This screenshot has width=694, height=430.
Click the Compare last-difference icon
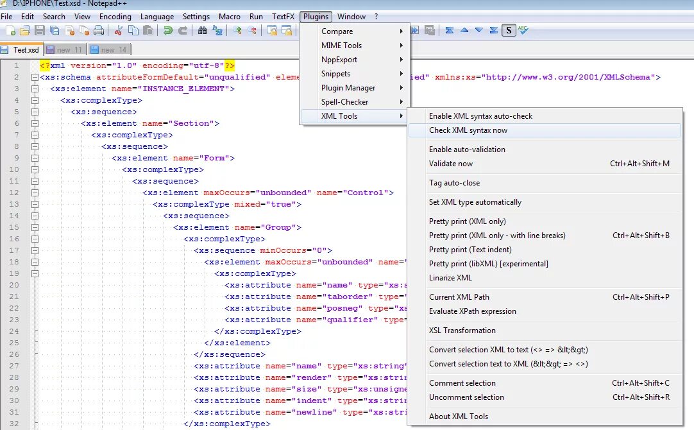click(x=493, y=31)
